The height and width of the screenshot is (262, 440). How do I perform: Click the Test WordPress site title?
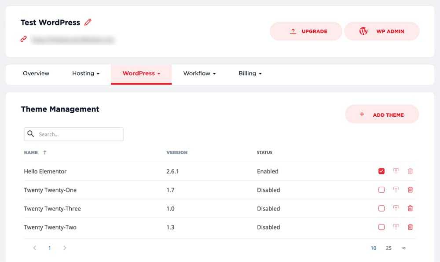coord(50,22)
